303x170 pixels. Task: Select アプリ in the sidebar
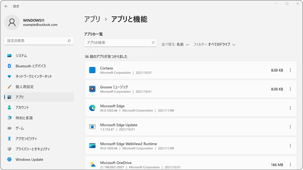39,97
